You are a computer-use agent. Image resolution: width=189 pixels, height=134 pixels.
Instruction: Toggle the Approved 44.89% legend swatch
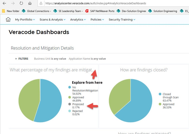[x=69, y=97]
